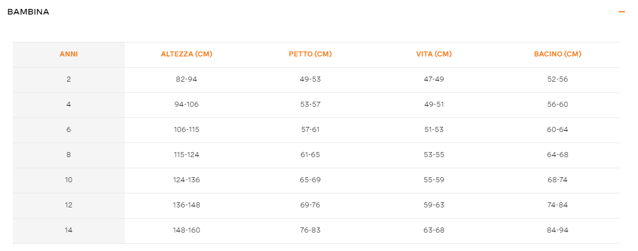Viewport: 638px width, 251px height.
Task: Select the age 4 row label
Action: click(69, 105)
